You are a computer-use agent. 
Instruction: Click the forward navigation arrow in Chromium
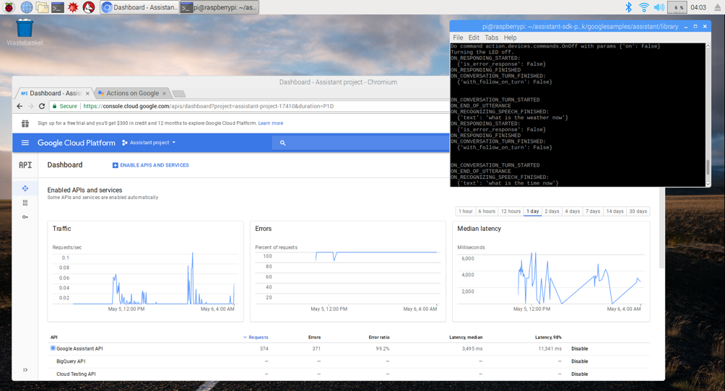pyautogui.click(x=30, y=106)
